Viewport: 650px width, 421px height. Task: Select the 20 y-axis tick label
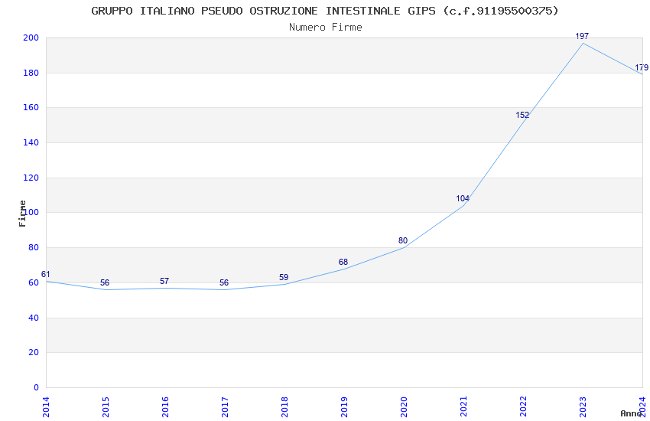[x=34, y=353]
